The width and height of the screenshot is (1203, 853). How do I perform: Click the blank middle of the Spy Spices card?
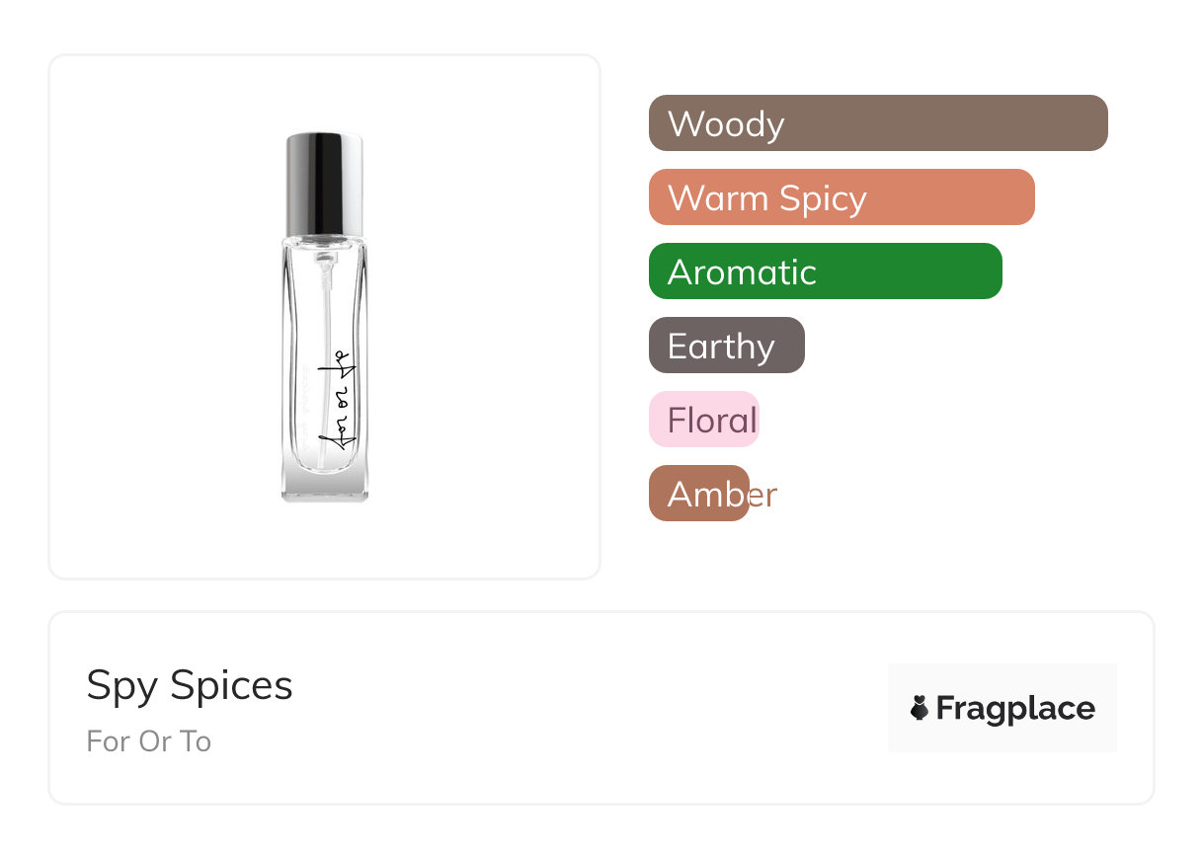[x=593, y=708]
